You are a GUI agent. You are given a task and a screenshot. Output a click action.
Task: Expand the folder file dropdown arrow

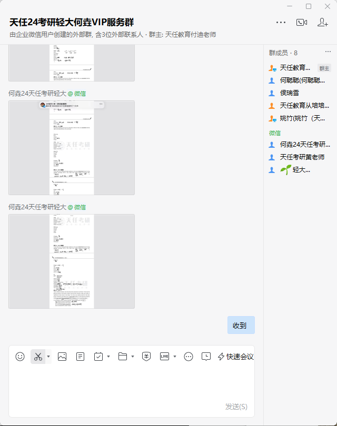pos(133,357)
